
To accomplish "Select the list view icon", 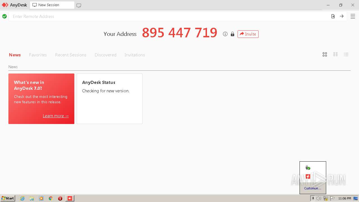I will click(x=346, y=54).
